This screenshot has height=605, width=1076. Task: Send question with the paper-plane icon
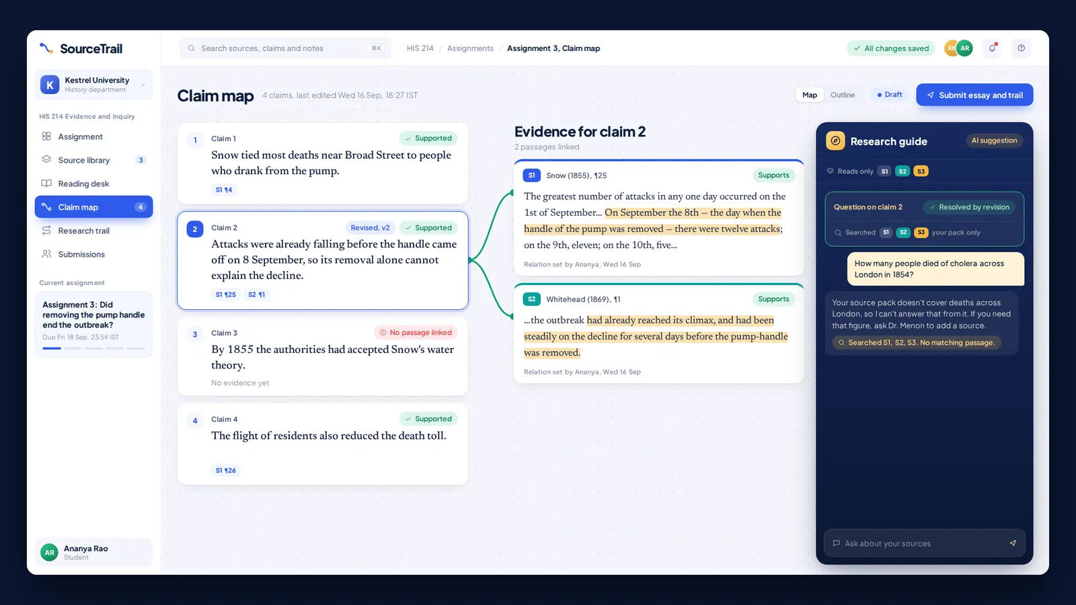point(1013,543)
